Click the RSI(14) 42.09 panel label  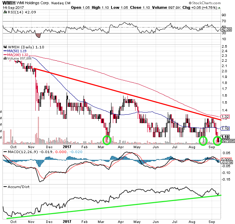22,12
